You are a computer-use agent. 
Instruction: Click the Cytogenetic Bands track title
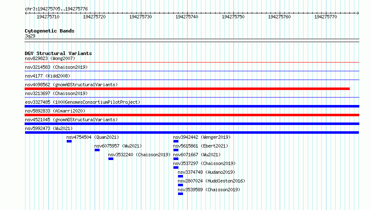[x=50, y=31]
